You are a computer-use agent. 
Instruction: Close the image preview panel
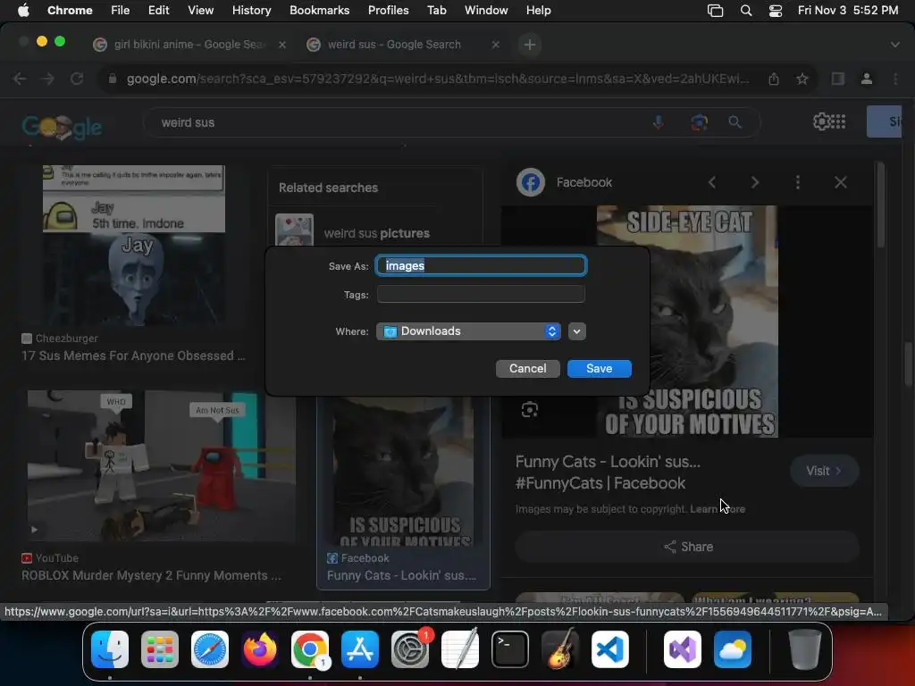pyautogui.click(x=840, y=182)
